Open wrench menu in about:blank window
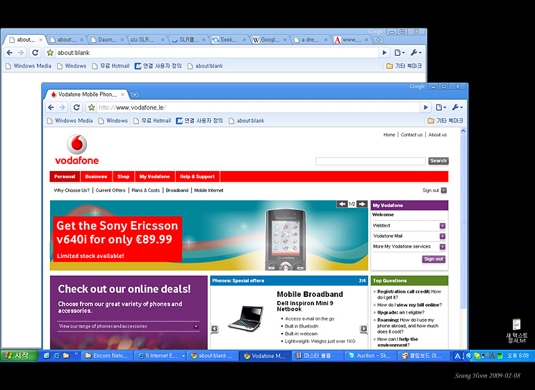535x390 pixels. [416, 53]
